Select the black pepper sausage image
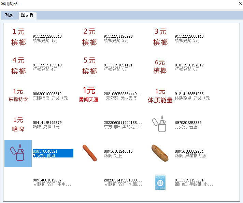The height and width of the screenshot is (203, 243). [160, 153]
